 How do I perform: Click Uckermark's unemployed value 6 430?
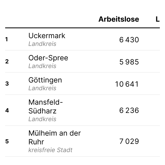coord(129,40)
